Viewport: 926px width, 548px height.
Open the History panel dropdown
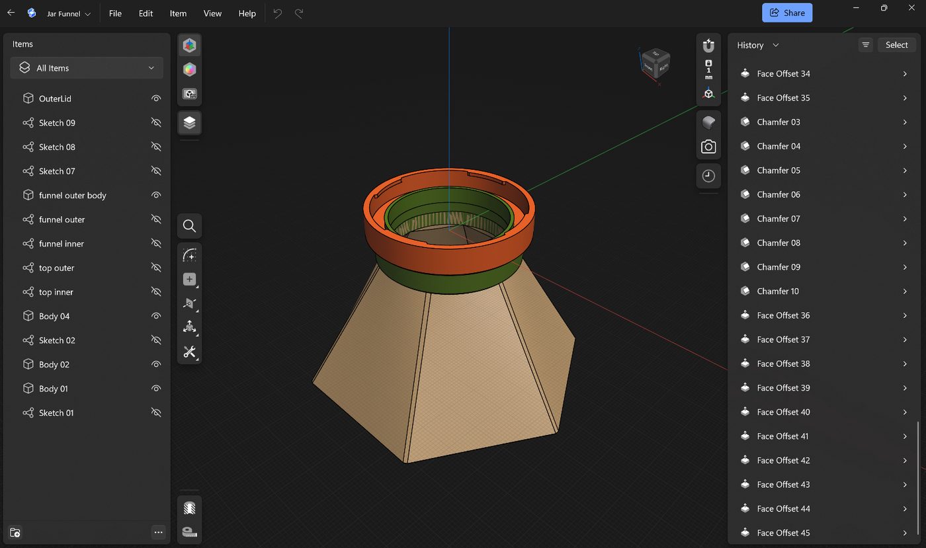(758, 45)
